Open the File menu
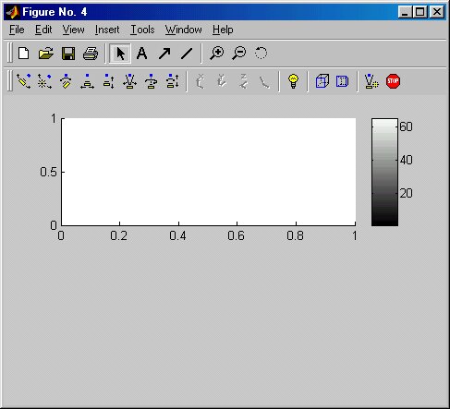Image resolution: width=450 pixels, height=409 pixels. pos(17,30)
